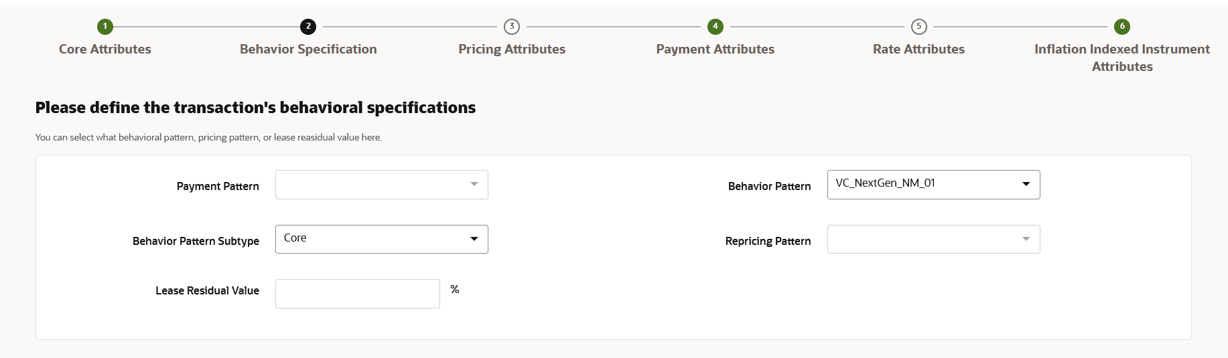Select the Behavior Specification step label

coord(308,50)
